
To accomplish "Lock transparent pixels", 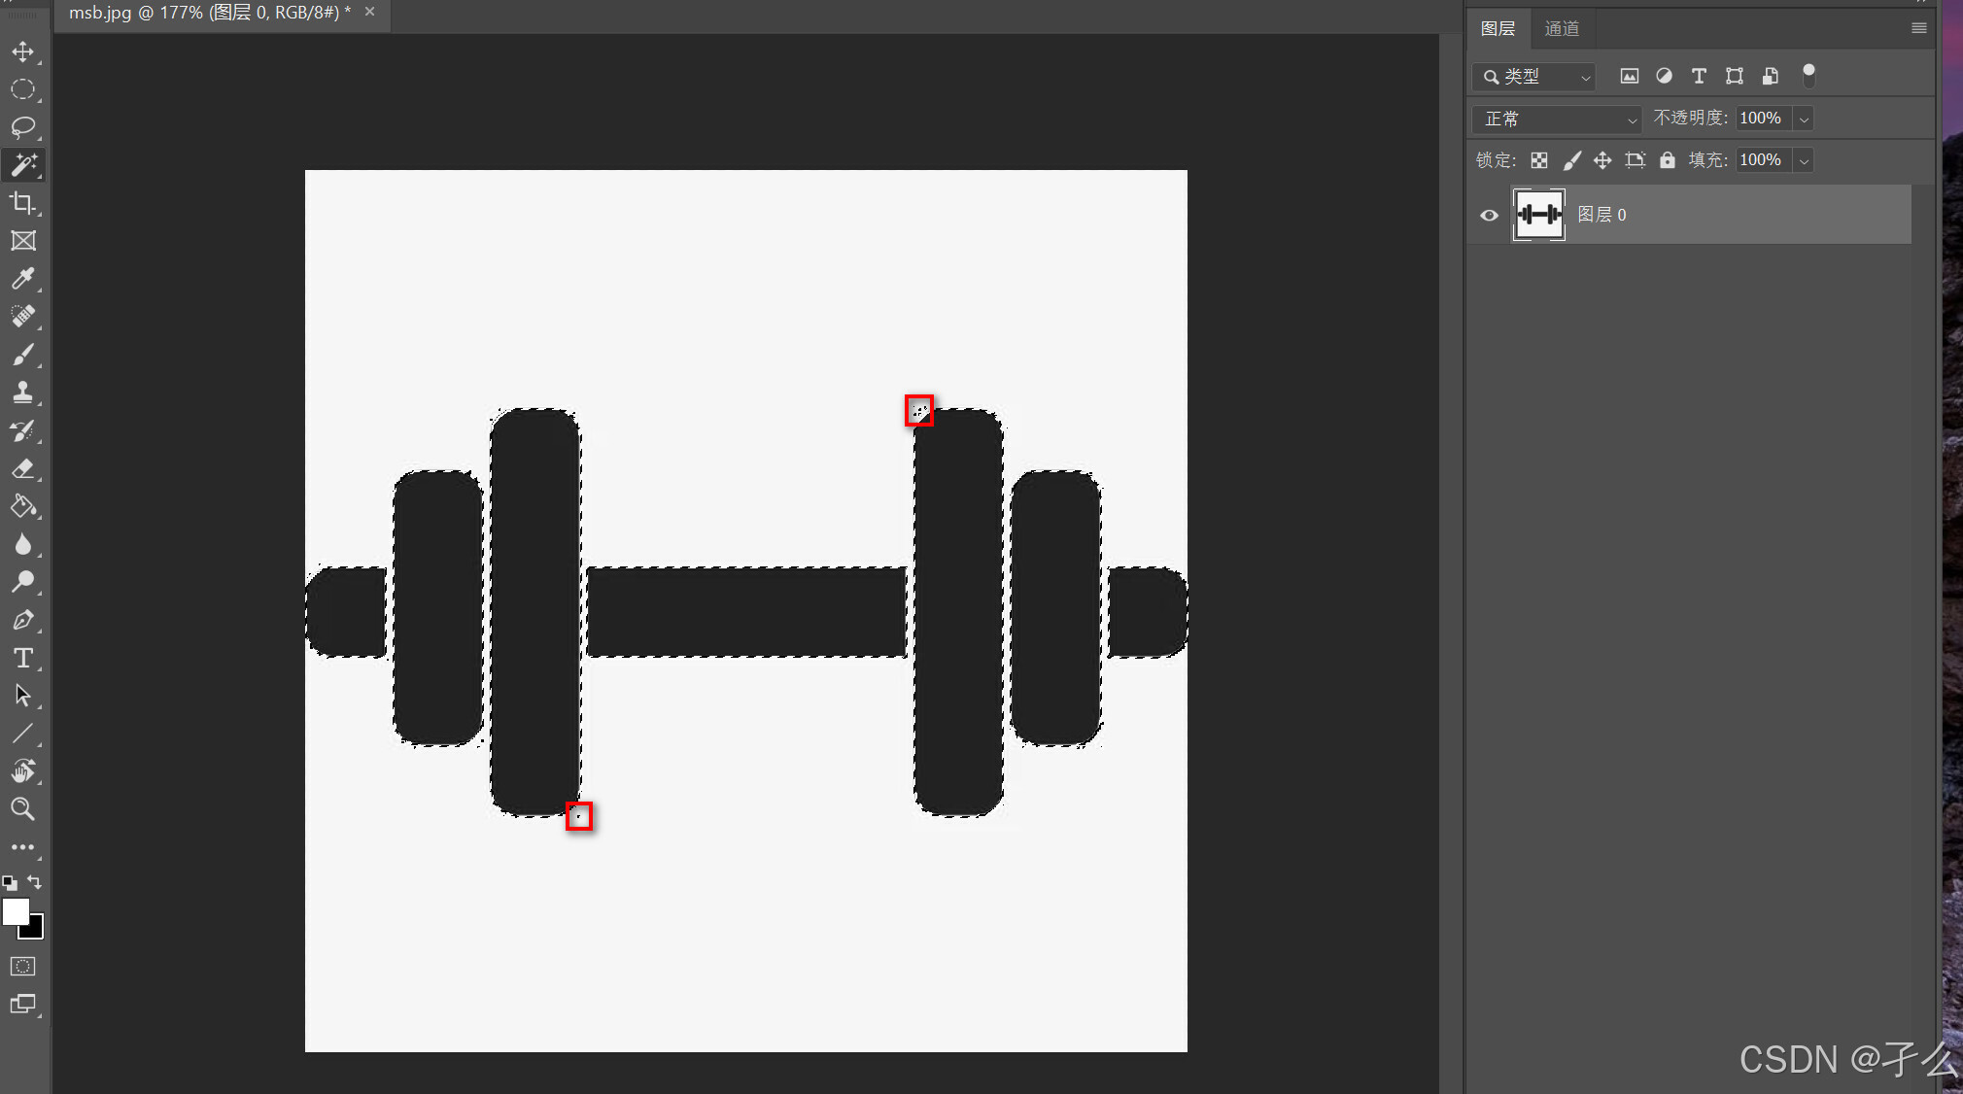I will pos(1539,160).
